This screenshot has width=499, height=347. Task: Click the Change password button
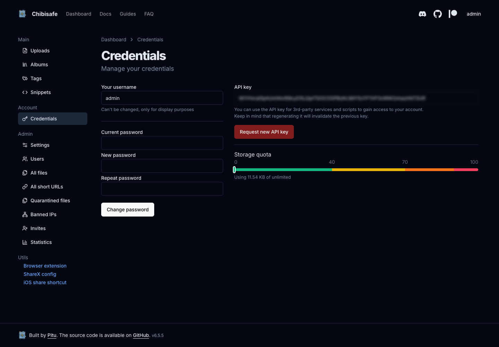128,210
